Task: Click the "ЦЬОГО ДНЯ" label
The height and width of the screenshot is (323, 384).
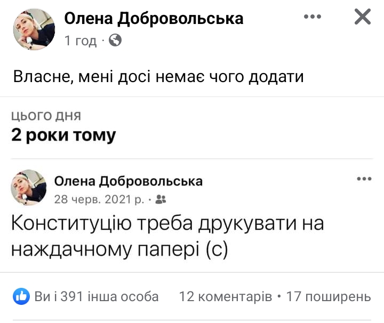Action: pyautogui.click(x=46, y=116)
